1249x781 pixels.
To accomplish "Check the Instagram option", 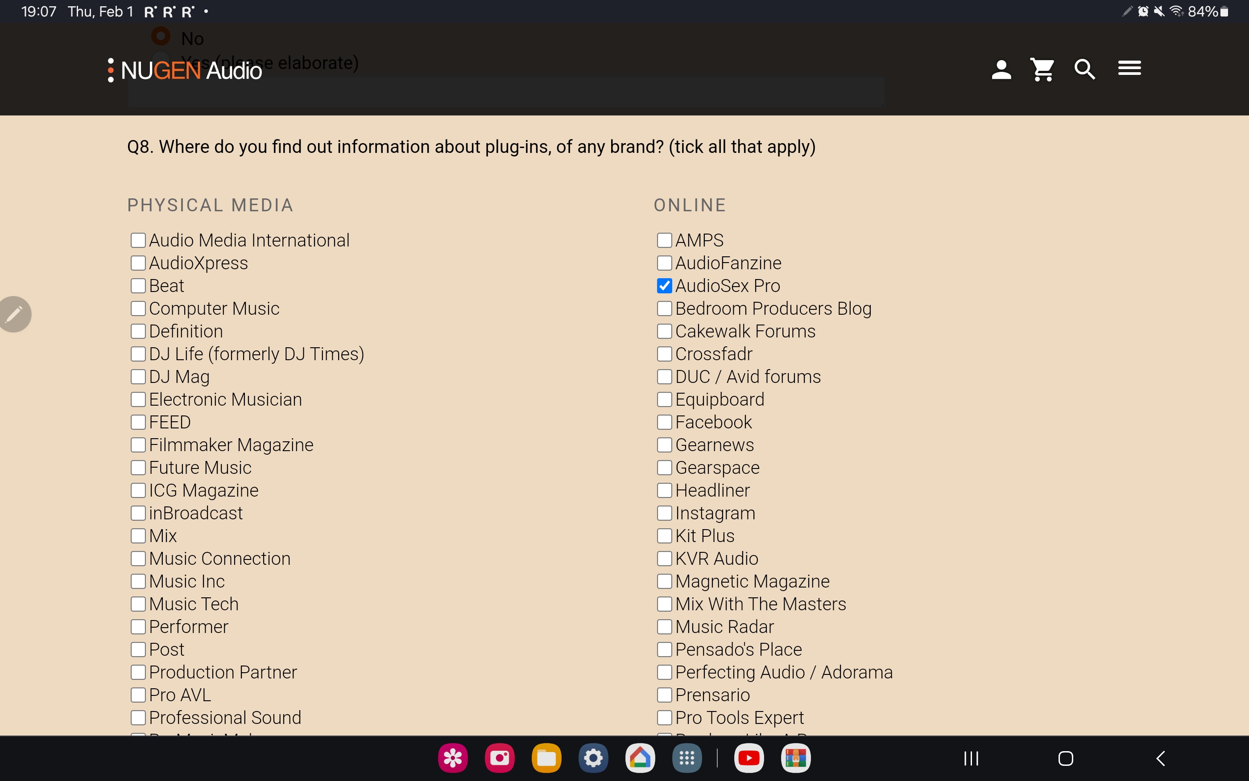I will 665,513.
